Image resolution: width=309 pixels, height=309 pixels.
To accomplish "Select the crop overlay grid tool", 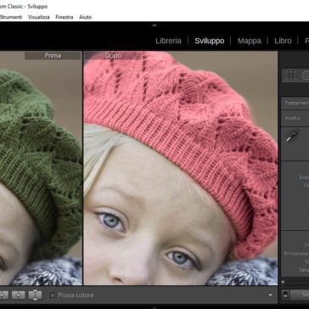I will pyautogui.click(x=290, y=76).
